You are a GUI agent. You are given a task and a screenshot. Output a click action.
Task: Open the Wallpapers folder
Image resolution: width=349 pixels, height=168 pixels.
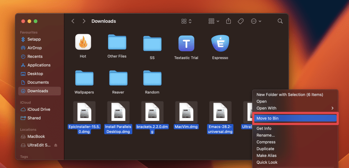pos(84,79)
